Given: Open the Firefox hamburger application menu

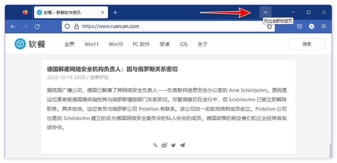Looking at the screenshot, I should click(323, 26).
